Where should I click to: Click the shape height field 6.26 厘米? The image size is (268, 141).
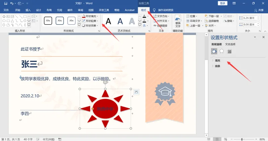click(x=249, y=18)
